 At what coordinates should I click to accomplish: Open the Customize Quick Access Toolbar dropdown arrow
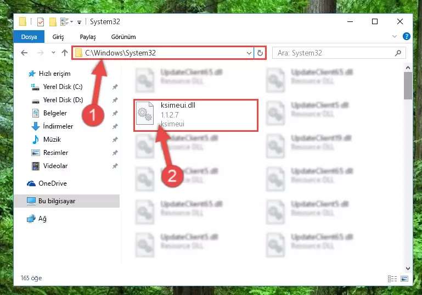pos(79,22)
